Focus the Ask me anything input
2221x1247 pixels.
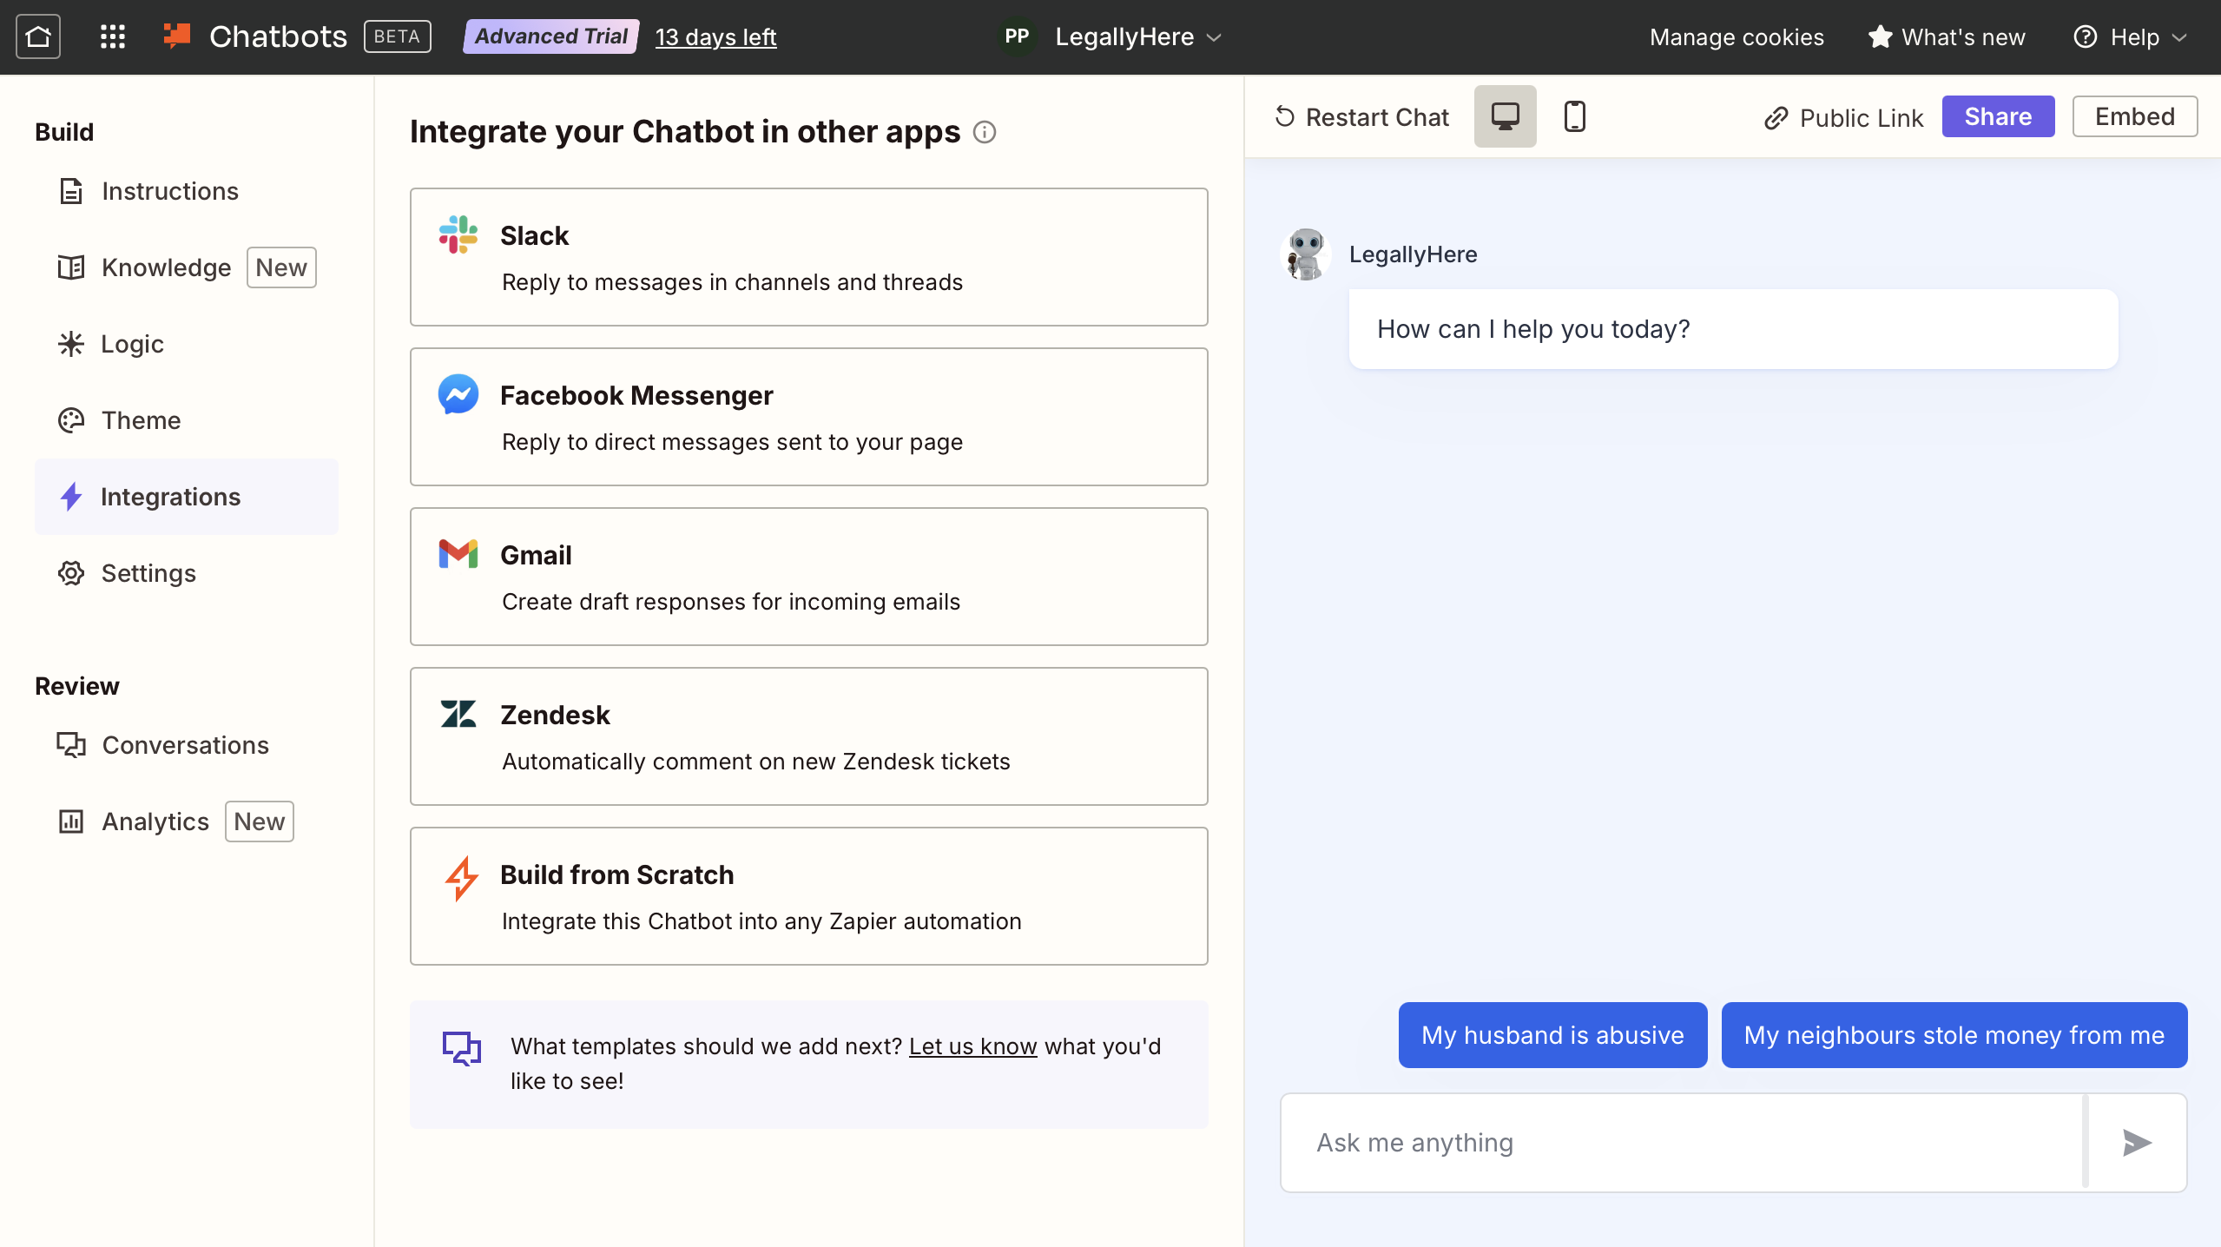coord(1683,1143)
